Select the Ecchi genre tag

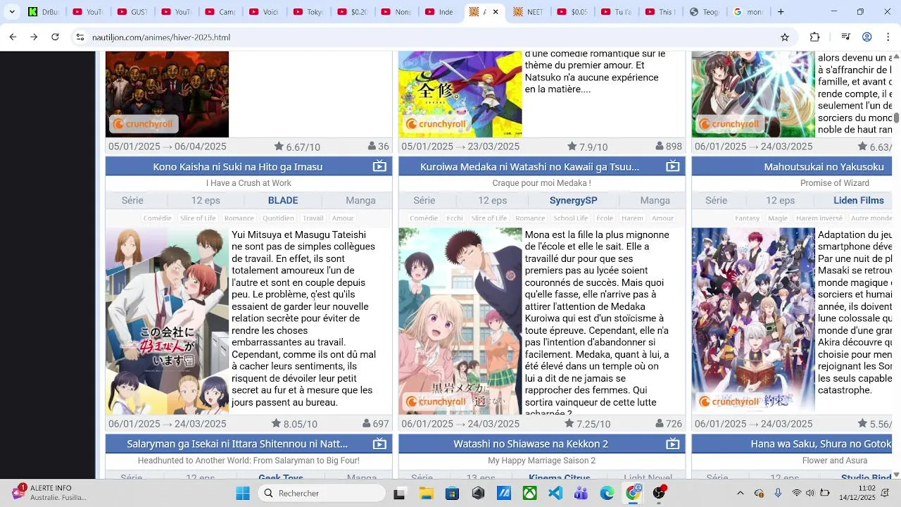coord(455,218)
